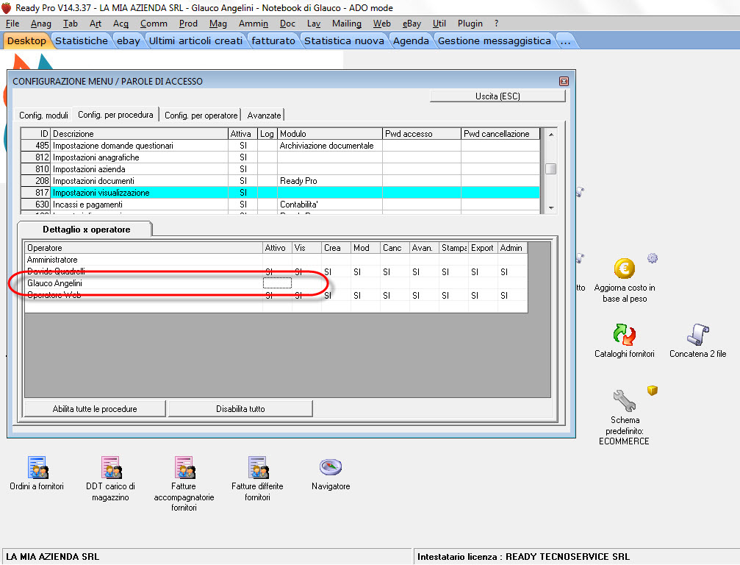The image size is (740, 565).
Task: Select the Impostazioni azienda row
Action: tap(280, 169)
